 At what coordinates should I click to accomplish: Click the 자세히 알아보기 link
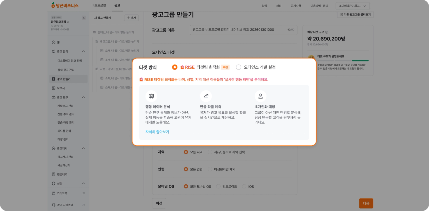pos(157,132)
